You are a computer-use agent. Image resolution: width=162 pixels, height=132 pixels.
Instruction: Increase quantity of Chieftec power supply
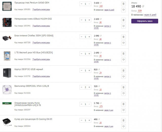point(89,37)
